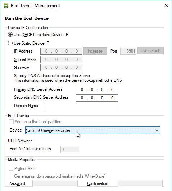Close the Boot Device Management window
The width and height of the screenshot is (172, 191).
[x=166, y=5]
